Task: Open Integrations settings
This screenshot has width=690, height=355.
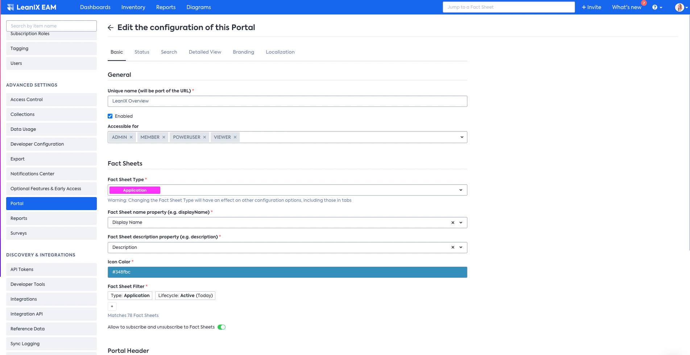Action: click(51, 299)
